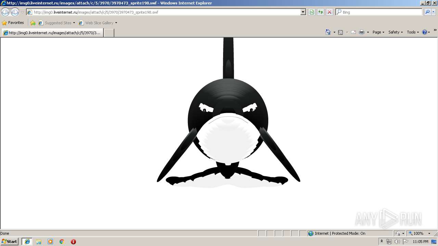
Task: Click the Action Center flag icon
Action: click(x=405, y=242)
